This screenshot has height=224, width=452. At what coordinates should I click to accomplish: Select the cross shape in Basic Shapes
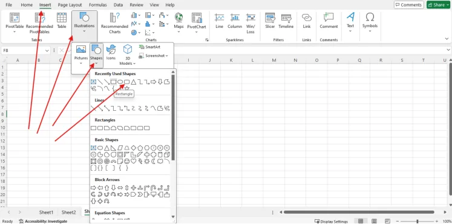[146, 155]
